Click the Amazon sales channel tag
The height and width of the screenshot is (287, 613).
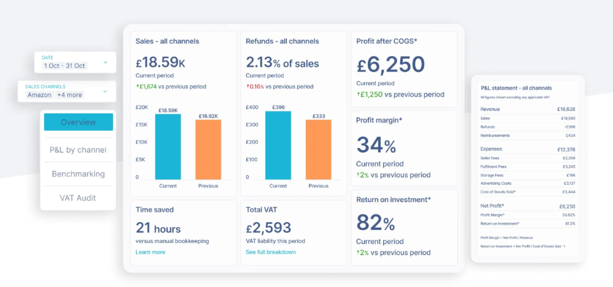(40, 95)
